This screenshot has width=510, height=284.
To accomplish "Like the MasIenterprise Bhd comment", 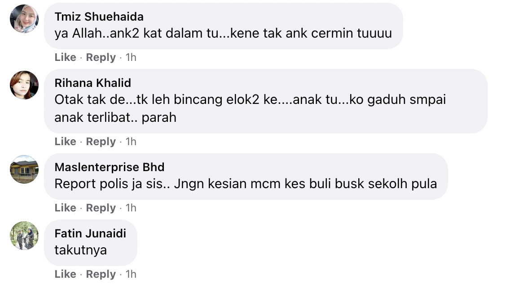I will 65,208.
